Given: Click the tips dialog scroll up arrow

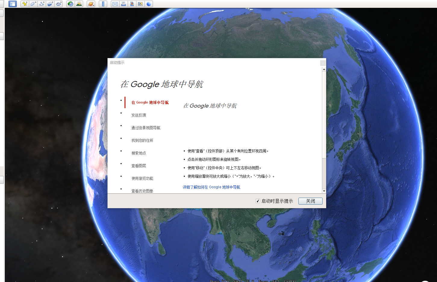Looking at the screenshot, I should coord(324,69).
